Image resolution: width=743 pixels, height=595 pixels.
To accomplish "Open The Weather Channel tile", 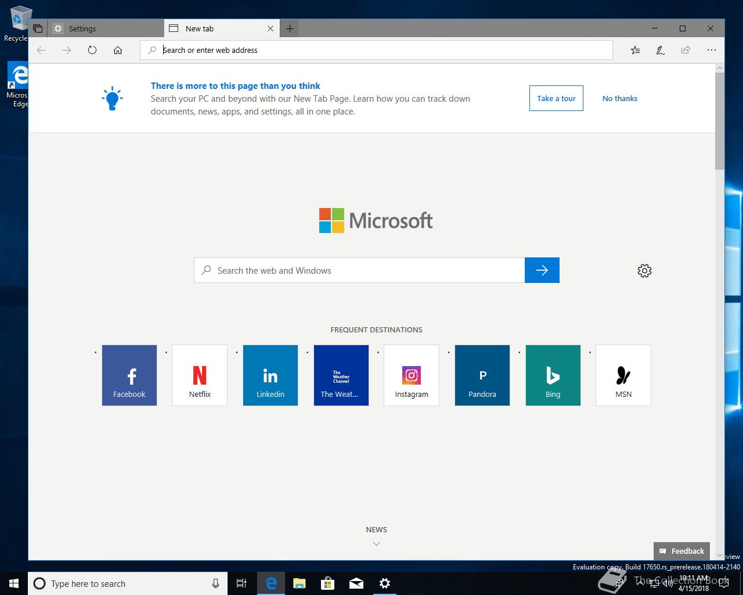I will [341, 375].
